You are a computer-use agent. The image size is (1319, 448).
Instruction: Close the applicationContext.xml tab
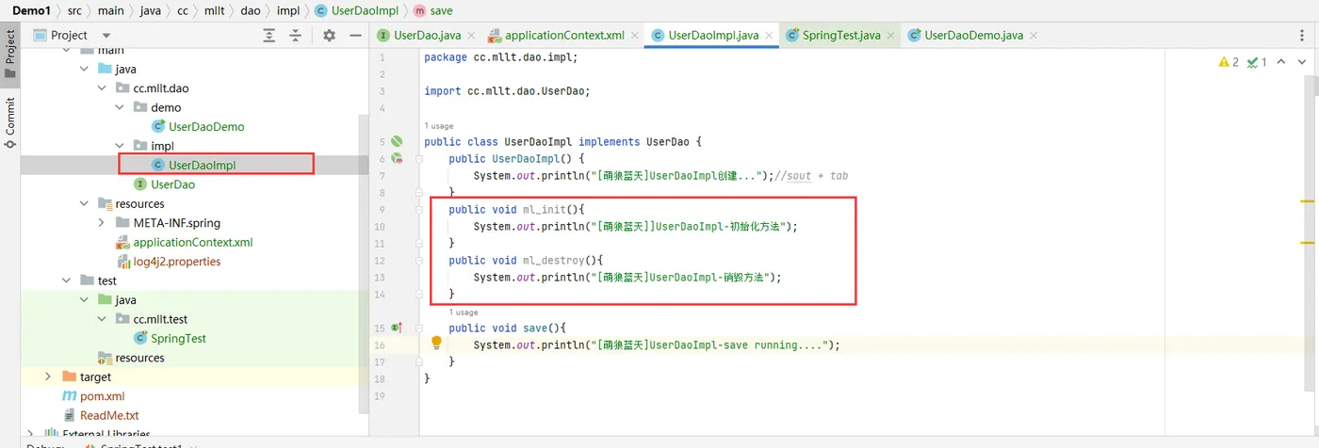635,36
